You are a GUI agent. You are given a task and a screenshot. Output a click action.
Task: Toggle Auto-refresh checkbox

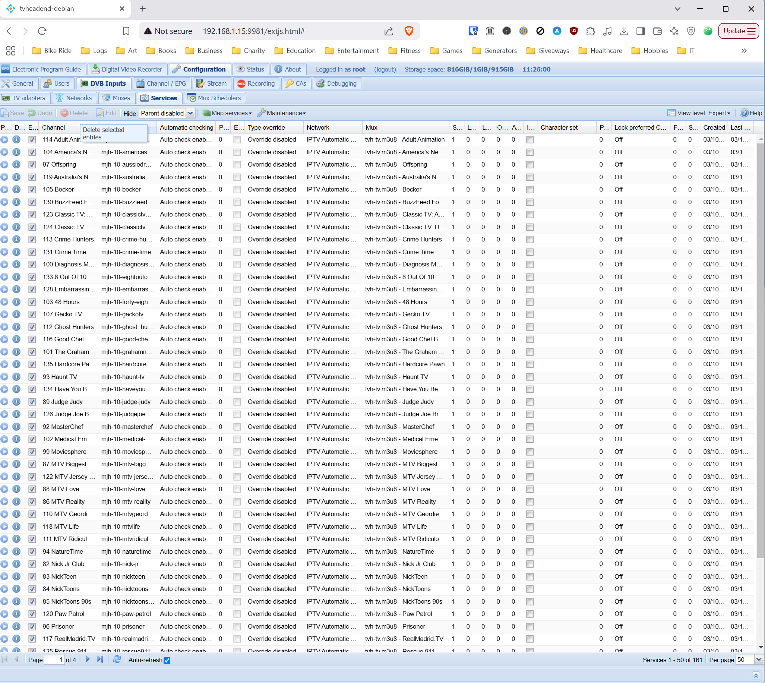167,660
